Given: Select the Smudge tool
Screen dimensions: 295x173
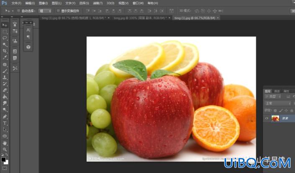Looking at the screenshot, I should pyautogui.click(x=5, y=103).
